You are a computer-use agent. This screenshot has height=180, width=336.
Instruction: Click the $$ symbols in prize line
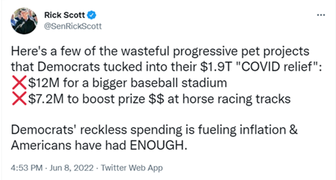pos(157,99)
